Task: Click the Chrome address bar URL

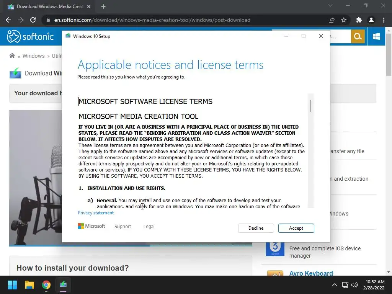Action: [x=152, y=20]
